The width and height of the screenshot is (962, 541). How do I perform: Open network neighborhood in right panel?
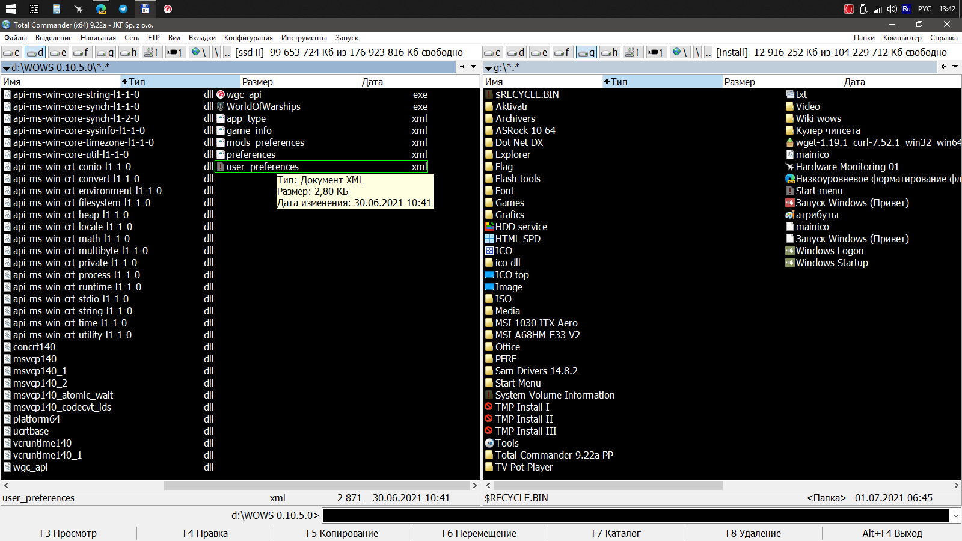click(x=681, y=52)
